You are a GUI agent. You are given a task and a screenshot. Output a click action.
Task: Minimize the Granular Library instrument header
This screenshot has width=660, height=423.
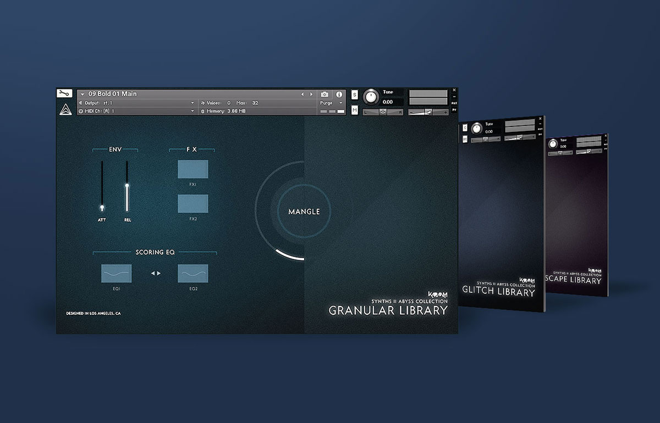pos(454,97)
